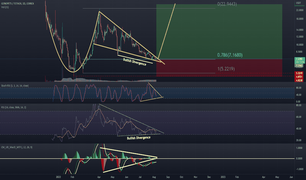The width and height of the screenshot is (306, 180).
Task: Select the green profit zone of long position
Action: (219, 31)
